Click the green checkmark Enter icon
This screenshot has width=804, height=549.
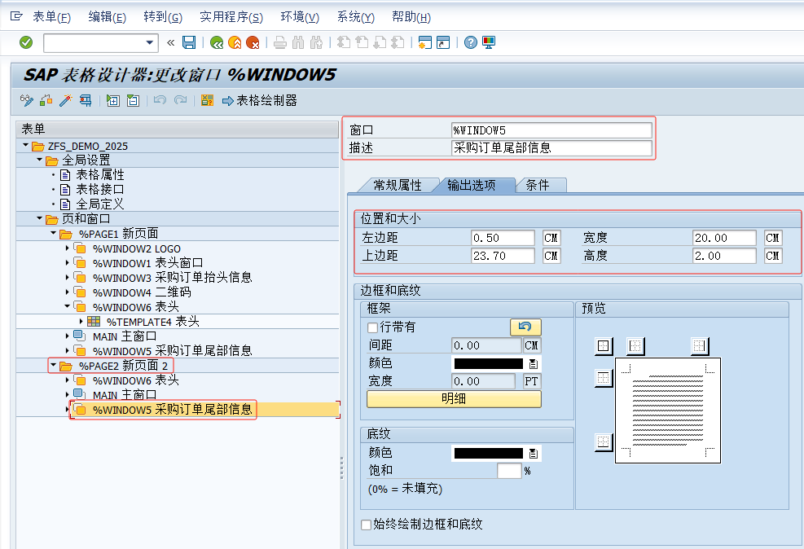tap(26, 42)
